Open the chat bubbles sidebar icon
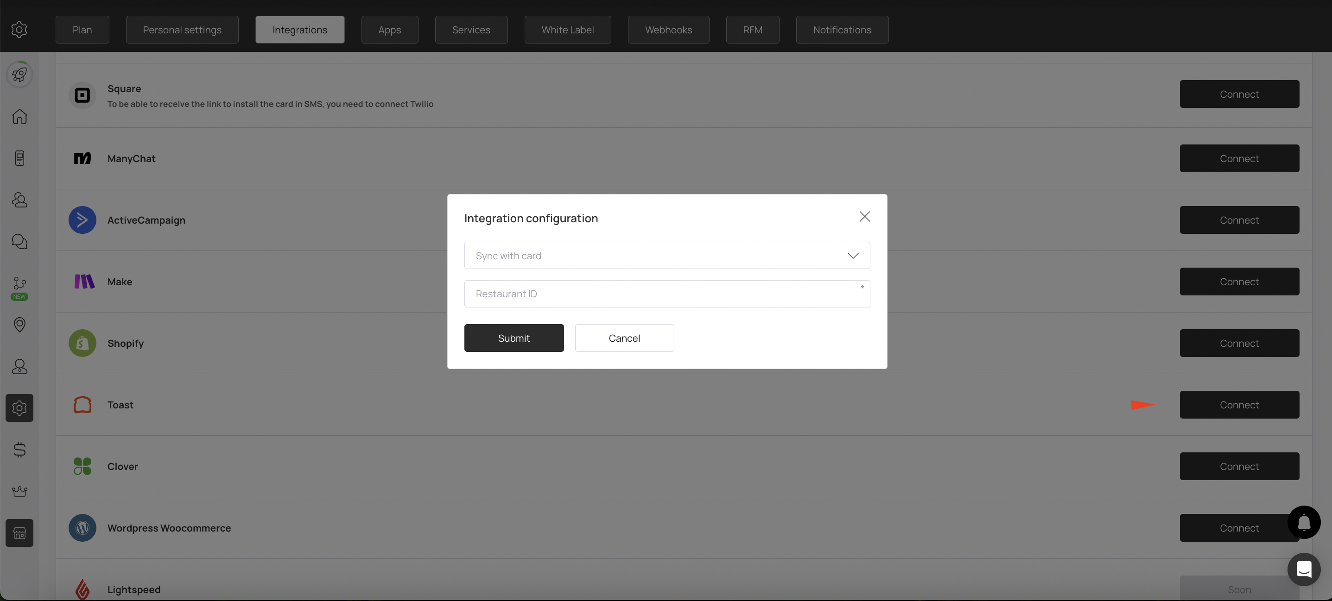Screen dimensions: 1332x601 point(19,241)
